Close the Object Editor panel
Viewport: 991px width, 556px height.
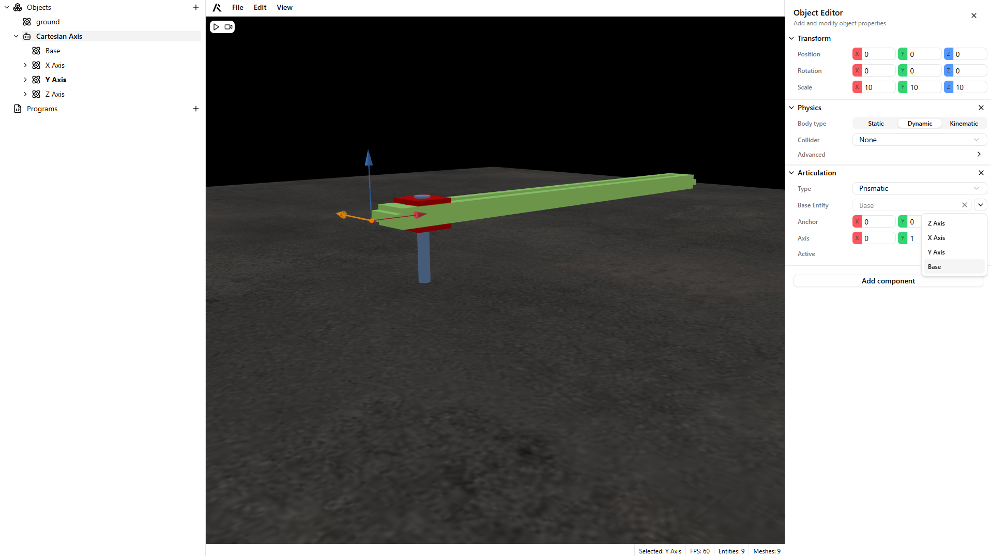click(973, 16)
